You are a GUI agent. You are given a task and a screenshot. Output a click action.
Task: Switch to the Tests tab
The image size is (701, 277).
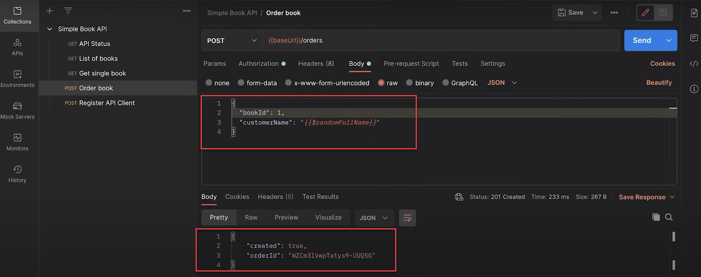coord(460,64)
